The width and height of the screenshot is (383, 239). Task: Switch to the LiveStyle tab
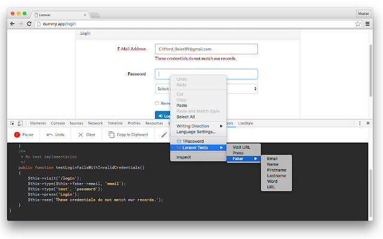coord(245,124)
